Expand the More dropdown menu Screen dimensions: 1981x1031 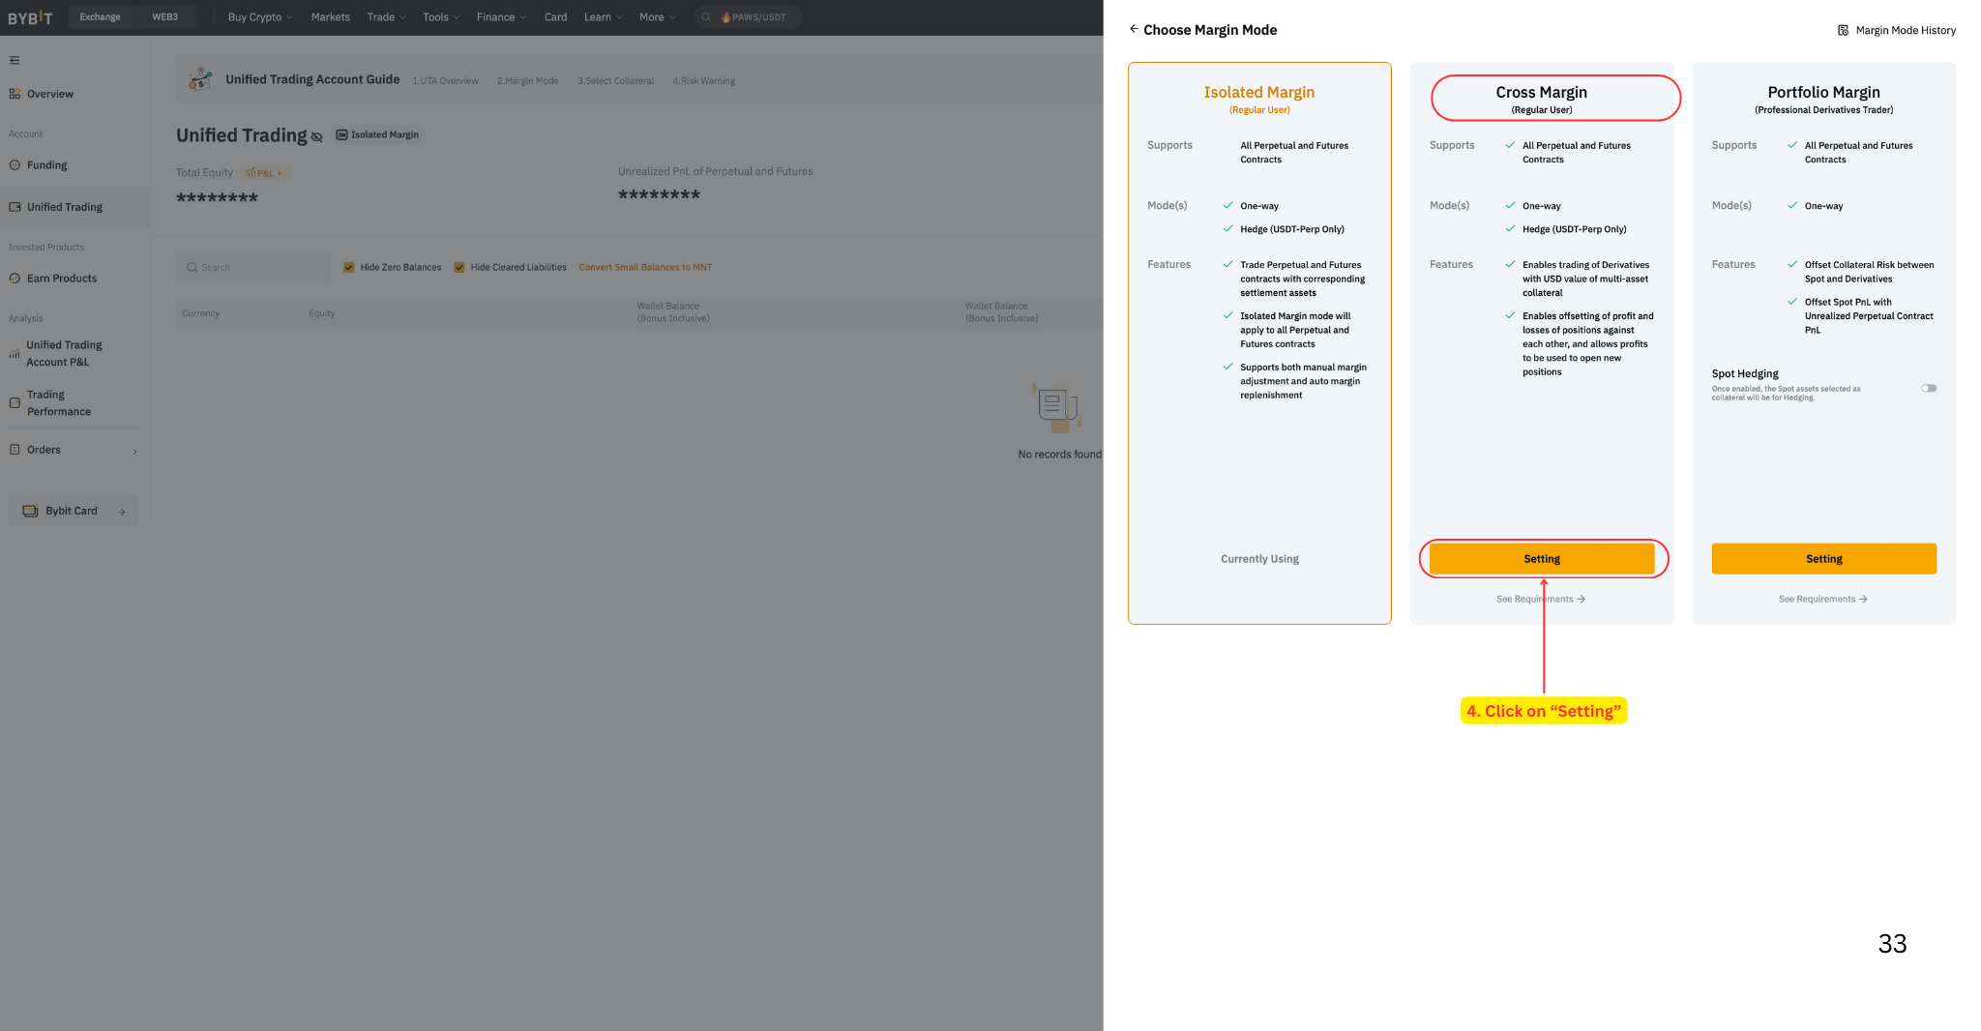coord(657,17)
